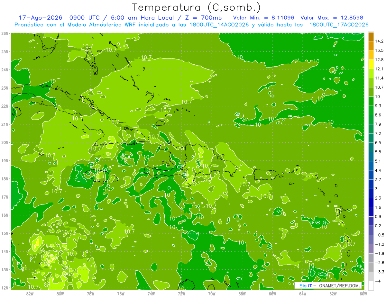Click the '66W' longitude axis label
386x298 pixels.
[272, 293]
